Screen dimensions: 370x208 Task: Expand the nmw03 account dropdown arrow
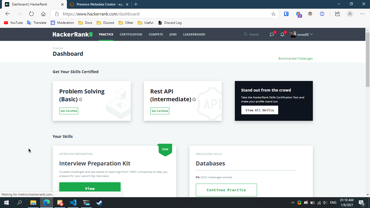[x=311, y=34]
